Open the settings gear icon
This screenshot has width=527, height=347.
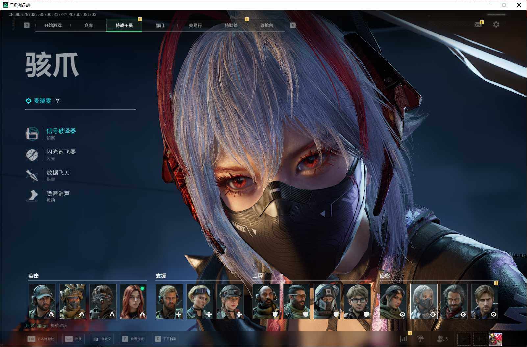[x=496, y=24]
